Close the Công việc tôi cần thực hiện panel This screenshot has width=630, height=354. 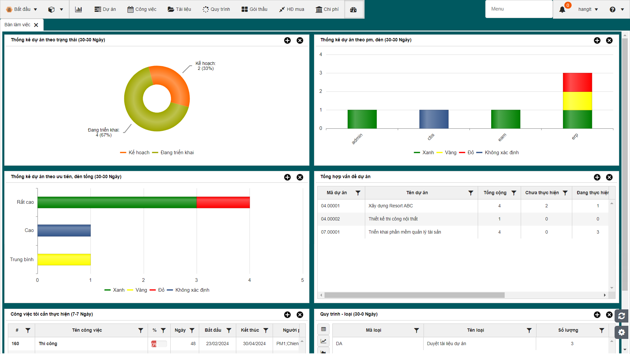pos(300,315)
